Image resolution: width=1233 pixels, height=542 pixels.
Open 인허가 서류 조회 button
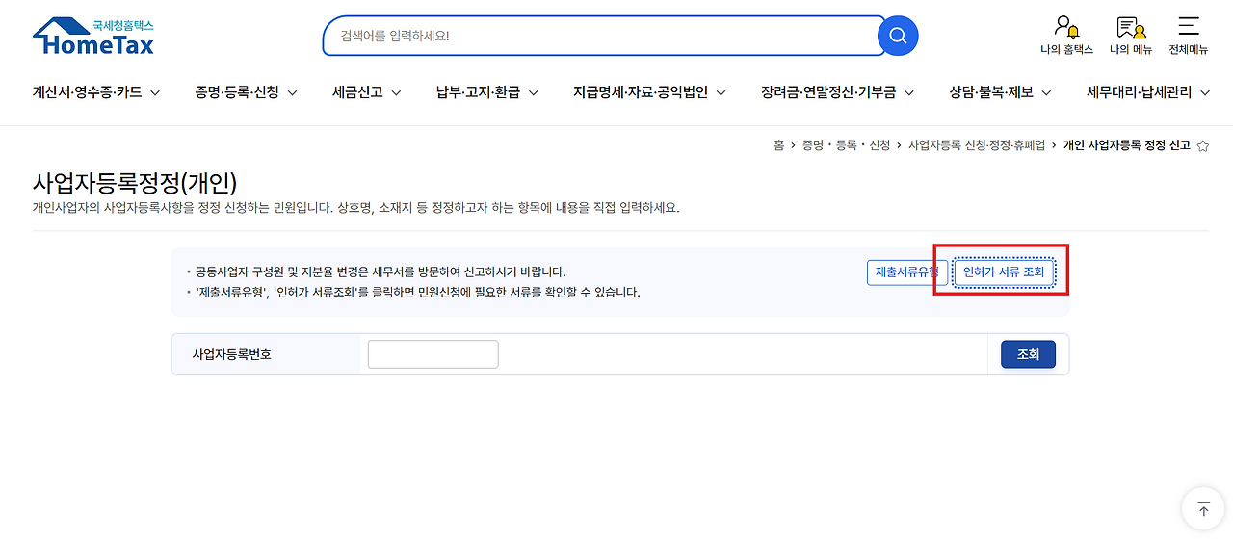pyautogui.click(x=1004, y=272)
